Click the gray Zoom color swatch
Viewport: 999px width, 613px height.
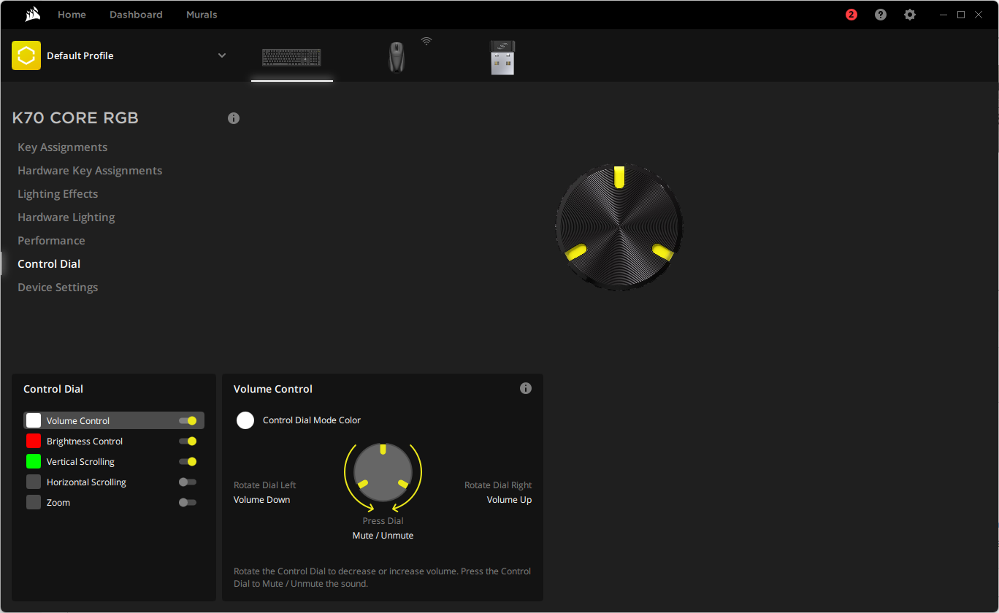[x=34, y=502]
